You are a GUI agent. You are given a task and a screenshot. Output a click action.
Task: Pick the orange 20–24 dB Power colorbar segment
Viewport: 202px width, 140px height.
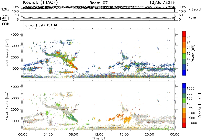coord(184,45)
